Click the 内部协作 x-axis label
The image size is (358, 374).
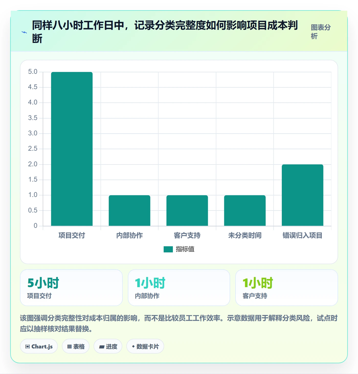tap(129, 235)
